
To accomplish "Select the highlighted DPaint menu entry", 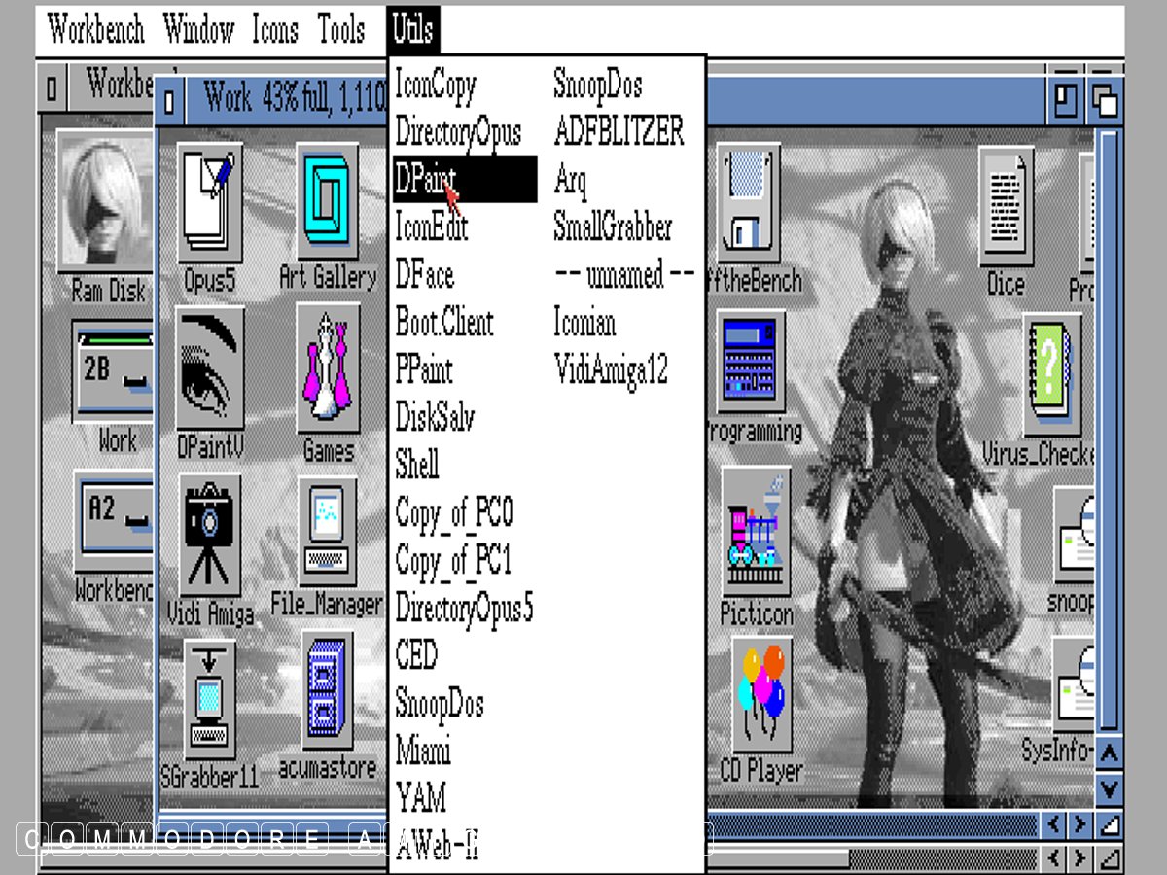I will point(465,179).
